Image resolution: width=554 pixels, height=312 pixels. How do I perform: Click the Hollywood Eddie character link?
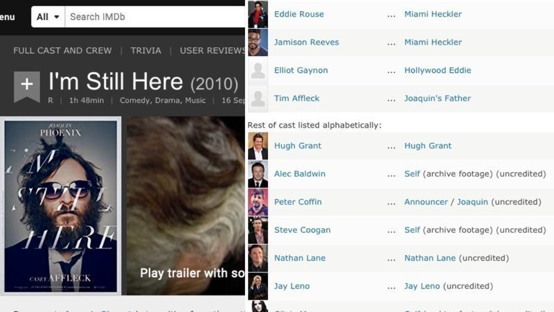click(437, 71)
